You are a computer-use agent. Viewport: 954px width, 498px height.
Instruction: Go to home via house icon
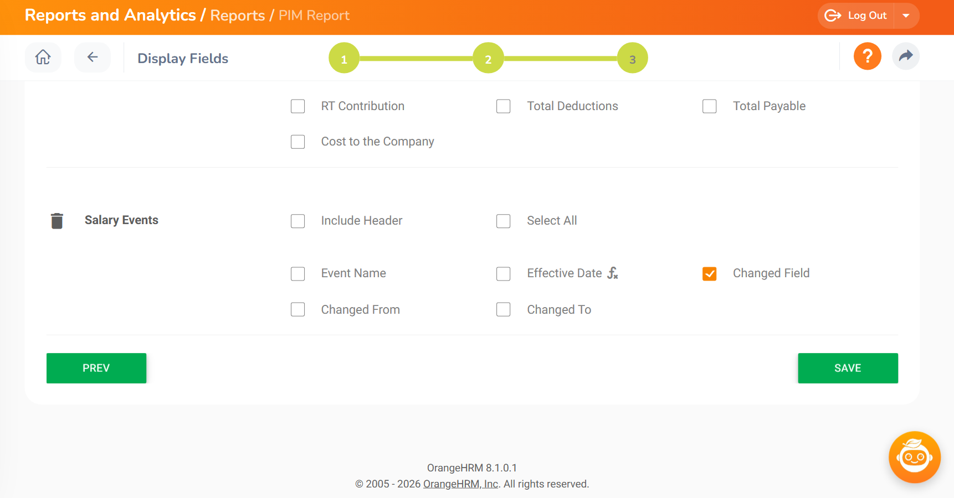43,57
